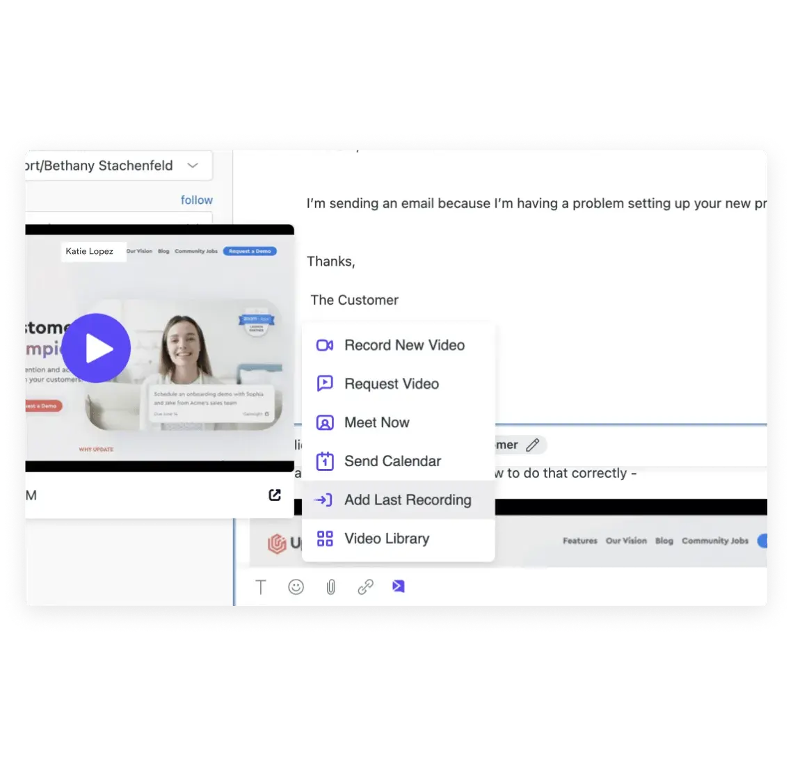Click the pencil edit icon beside recipient

pos(533,445)
